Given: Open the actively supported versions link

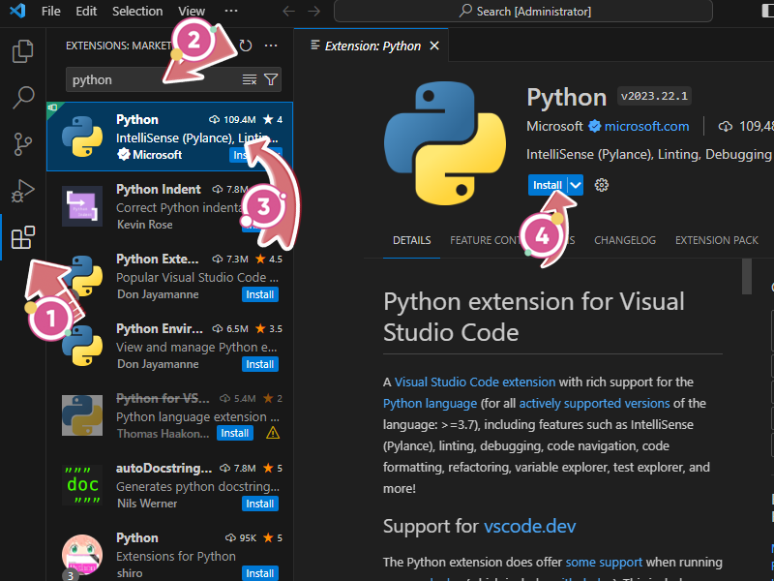Looking at the screenshot, I should (x=594, y=403).
